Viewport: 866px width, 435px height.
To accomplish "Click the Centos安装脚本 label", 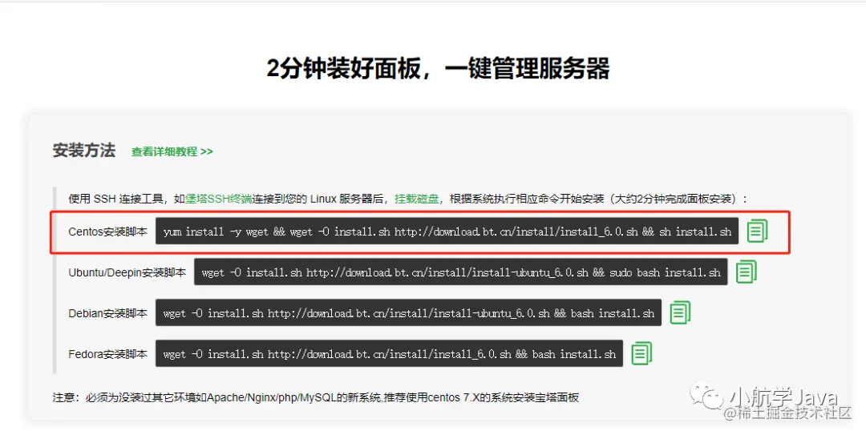I will [x=107, y=232].
